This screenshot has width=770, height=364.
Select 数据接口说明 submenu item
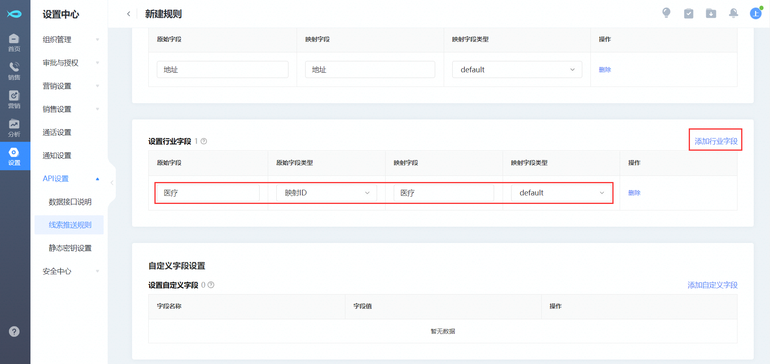(x=70, y=202)
